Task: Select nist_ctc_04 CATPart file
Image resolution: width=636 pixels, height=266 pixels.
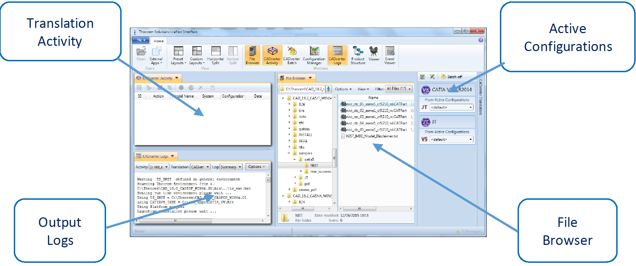Action: [374, 123]
